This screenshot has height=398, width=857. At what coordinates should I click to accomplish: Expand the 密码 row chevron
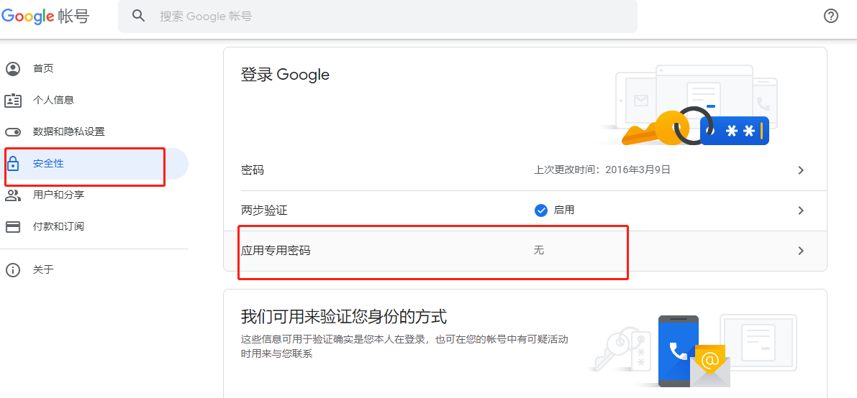tap(801, 170)
